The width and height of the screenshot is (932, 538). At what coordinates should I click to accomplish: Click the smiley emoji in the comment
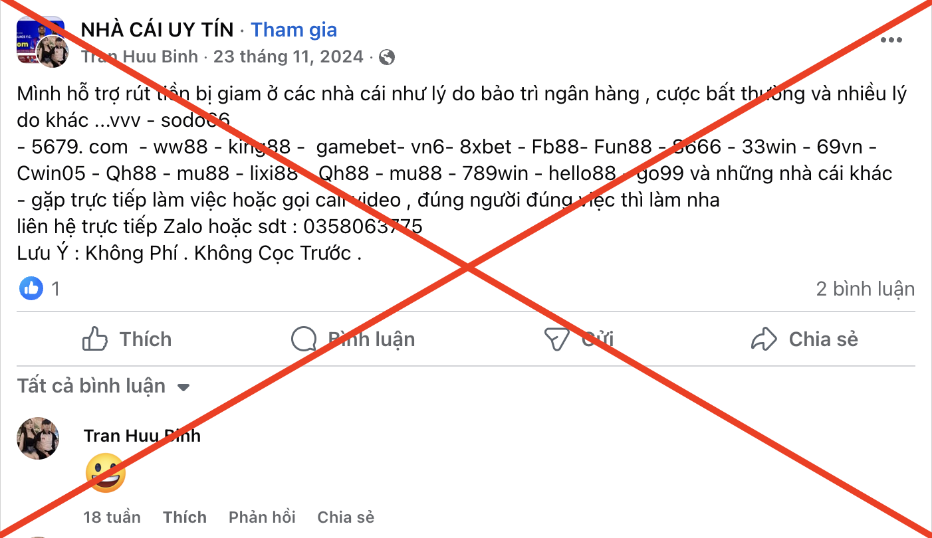click(x=106, y=473)
